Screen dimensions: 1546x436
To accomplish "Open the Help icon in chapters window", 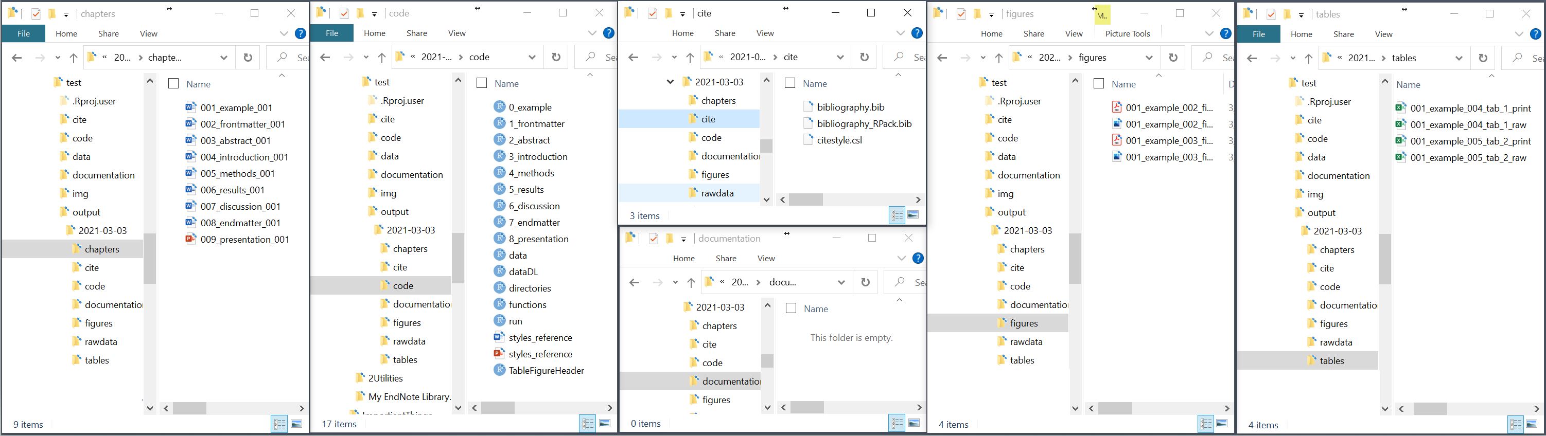I will pyautogui.click(x=301, y=33).
